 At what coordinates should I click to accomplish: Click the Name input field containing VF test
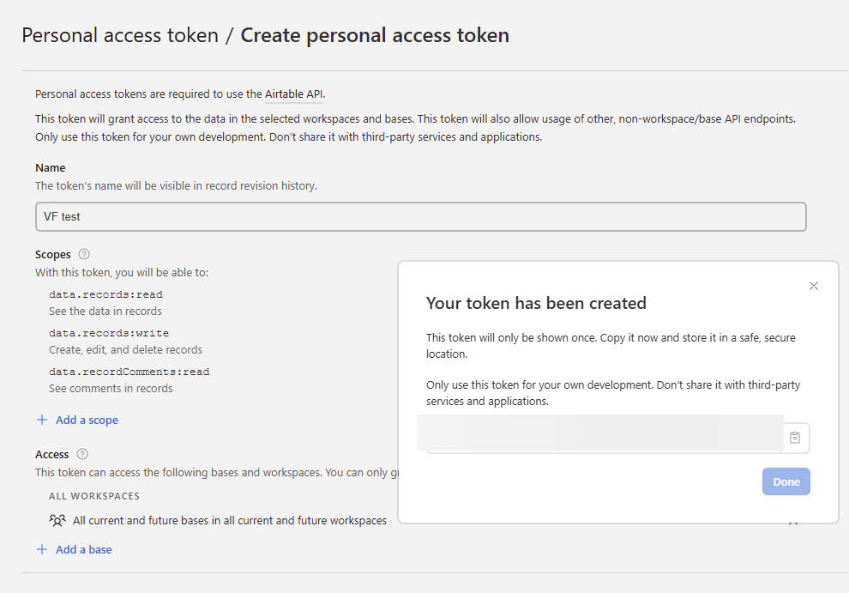(421, 217)
